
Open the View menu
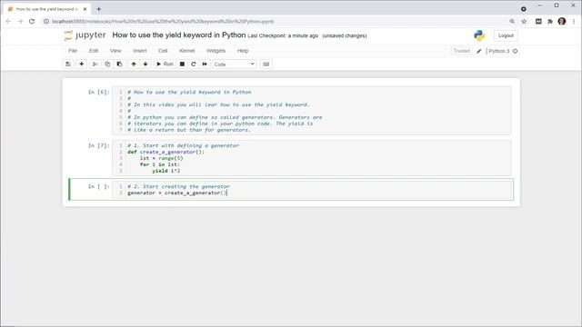[115, 51]
